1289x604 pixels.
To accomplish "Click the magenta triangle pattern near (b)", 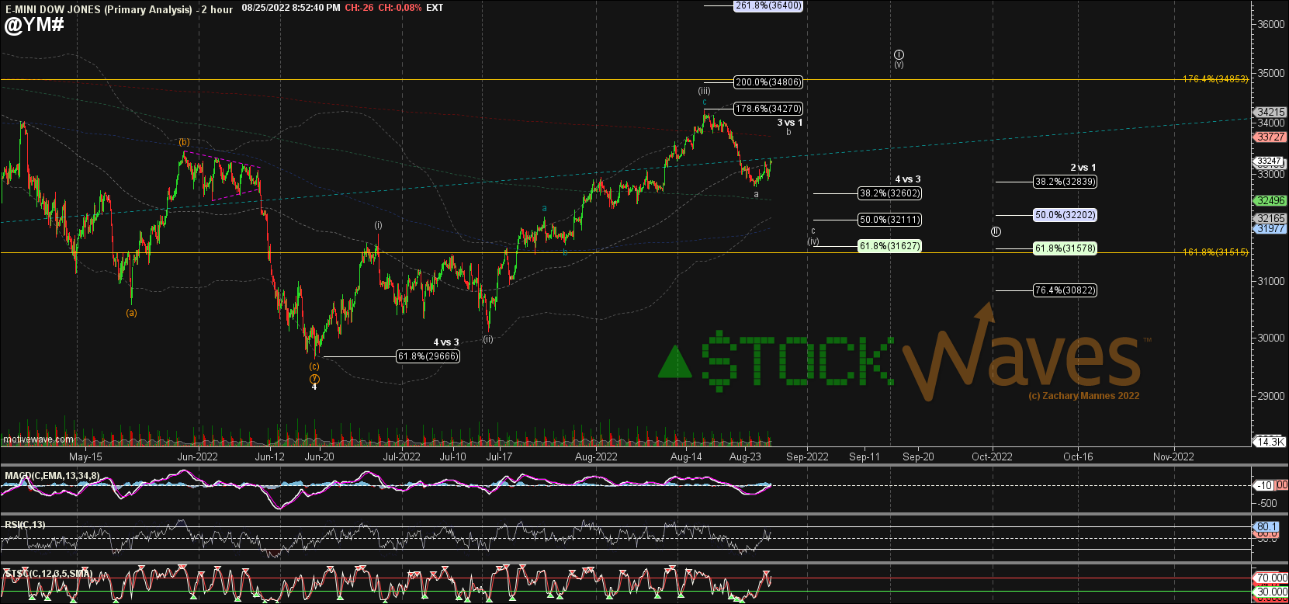I will pos(232,179).
